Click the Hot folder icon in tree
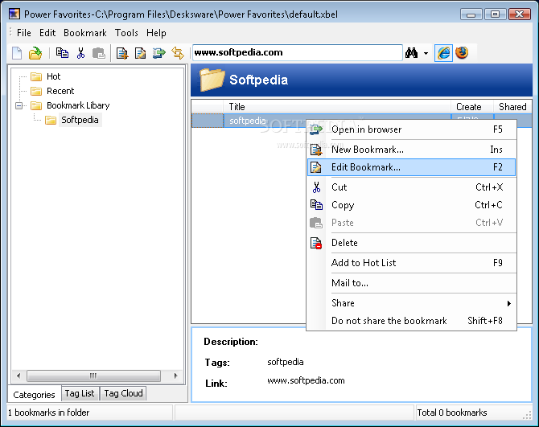This screenshot has width=539, height=427. click(36, 76)
